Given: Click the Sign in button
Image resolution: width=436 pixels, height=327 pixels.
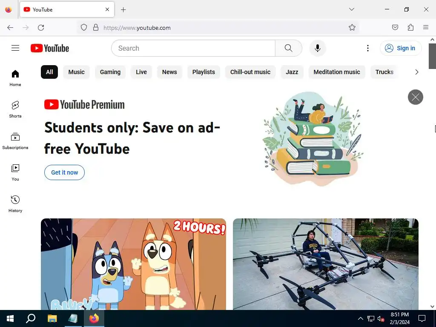Looking at the screenshot, I should (x=401, y=48).
